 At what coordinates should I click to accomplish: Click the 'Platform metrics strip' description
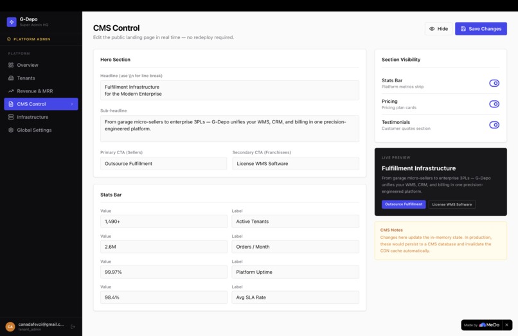pos(402,87)
